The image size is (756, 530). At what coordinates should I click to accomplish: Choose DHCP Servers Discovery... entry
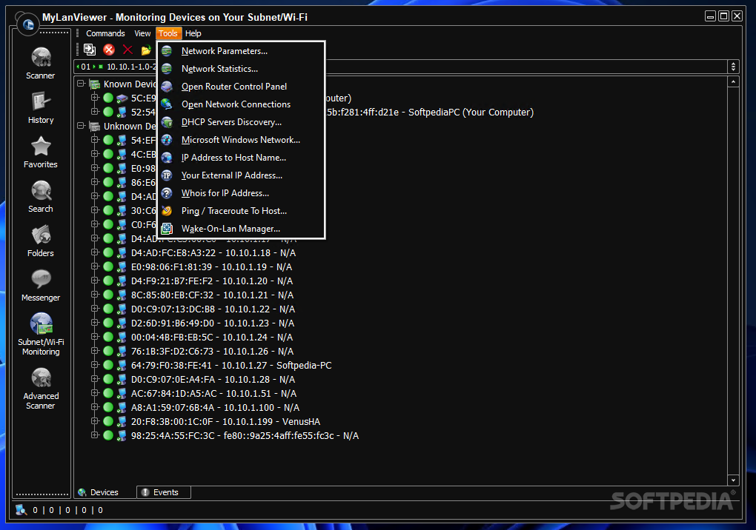[241, 122]
